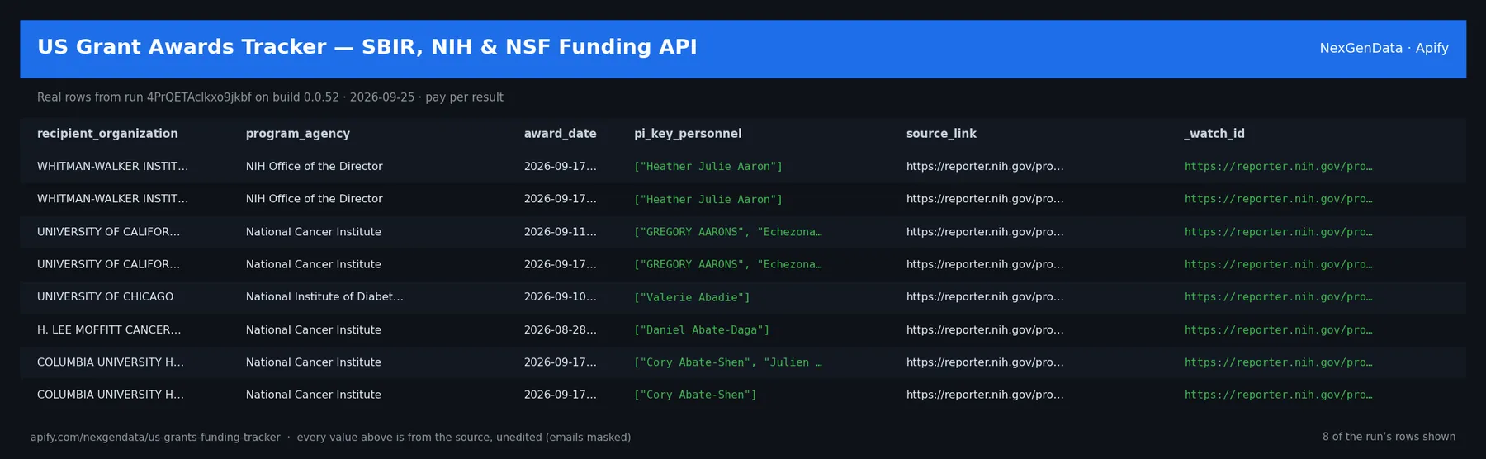Open the _watch_id link in the H. Lee Moffitt row
The image size is (1486, 459).
[x=1278, y=330]
